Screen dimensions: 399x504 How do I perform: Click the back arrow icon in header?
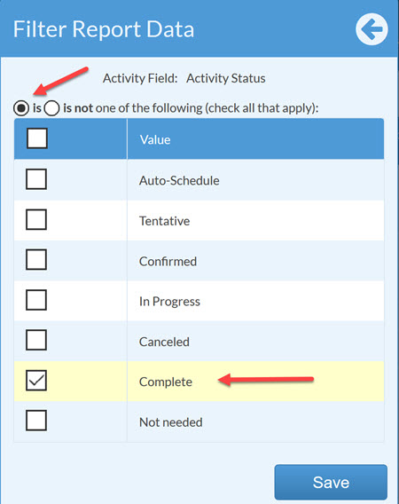tap(372, 29)
